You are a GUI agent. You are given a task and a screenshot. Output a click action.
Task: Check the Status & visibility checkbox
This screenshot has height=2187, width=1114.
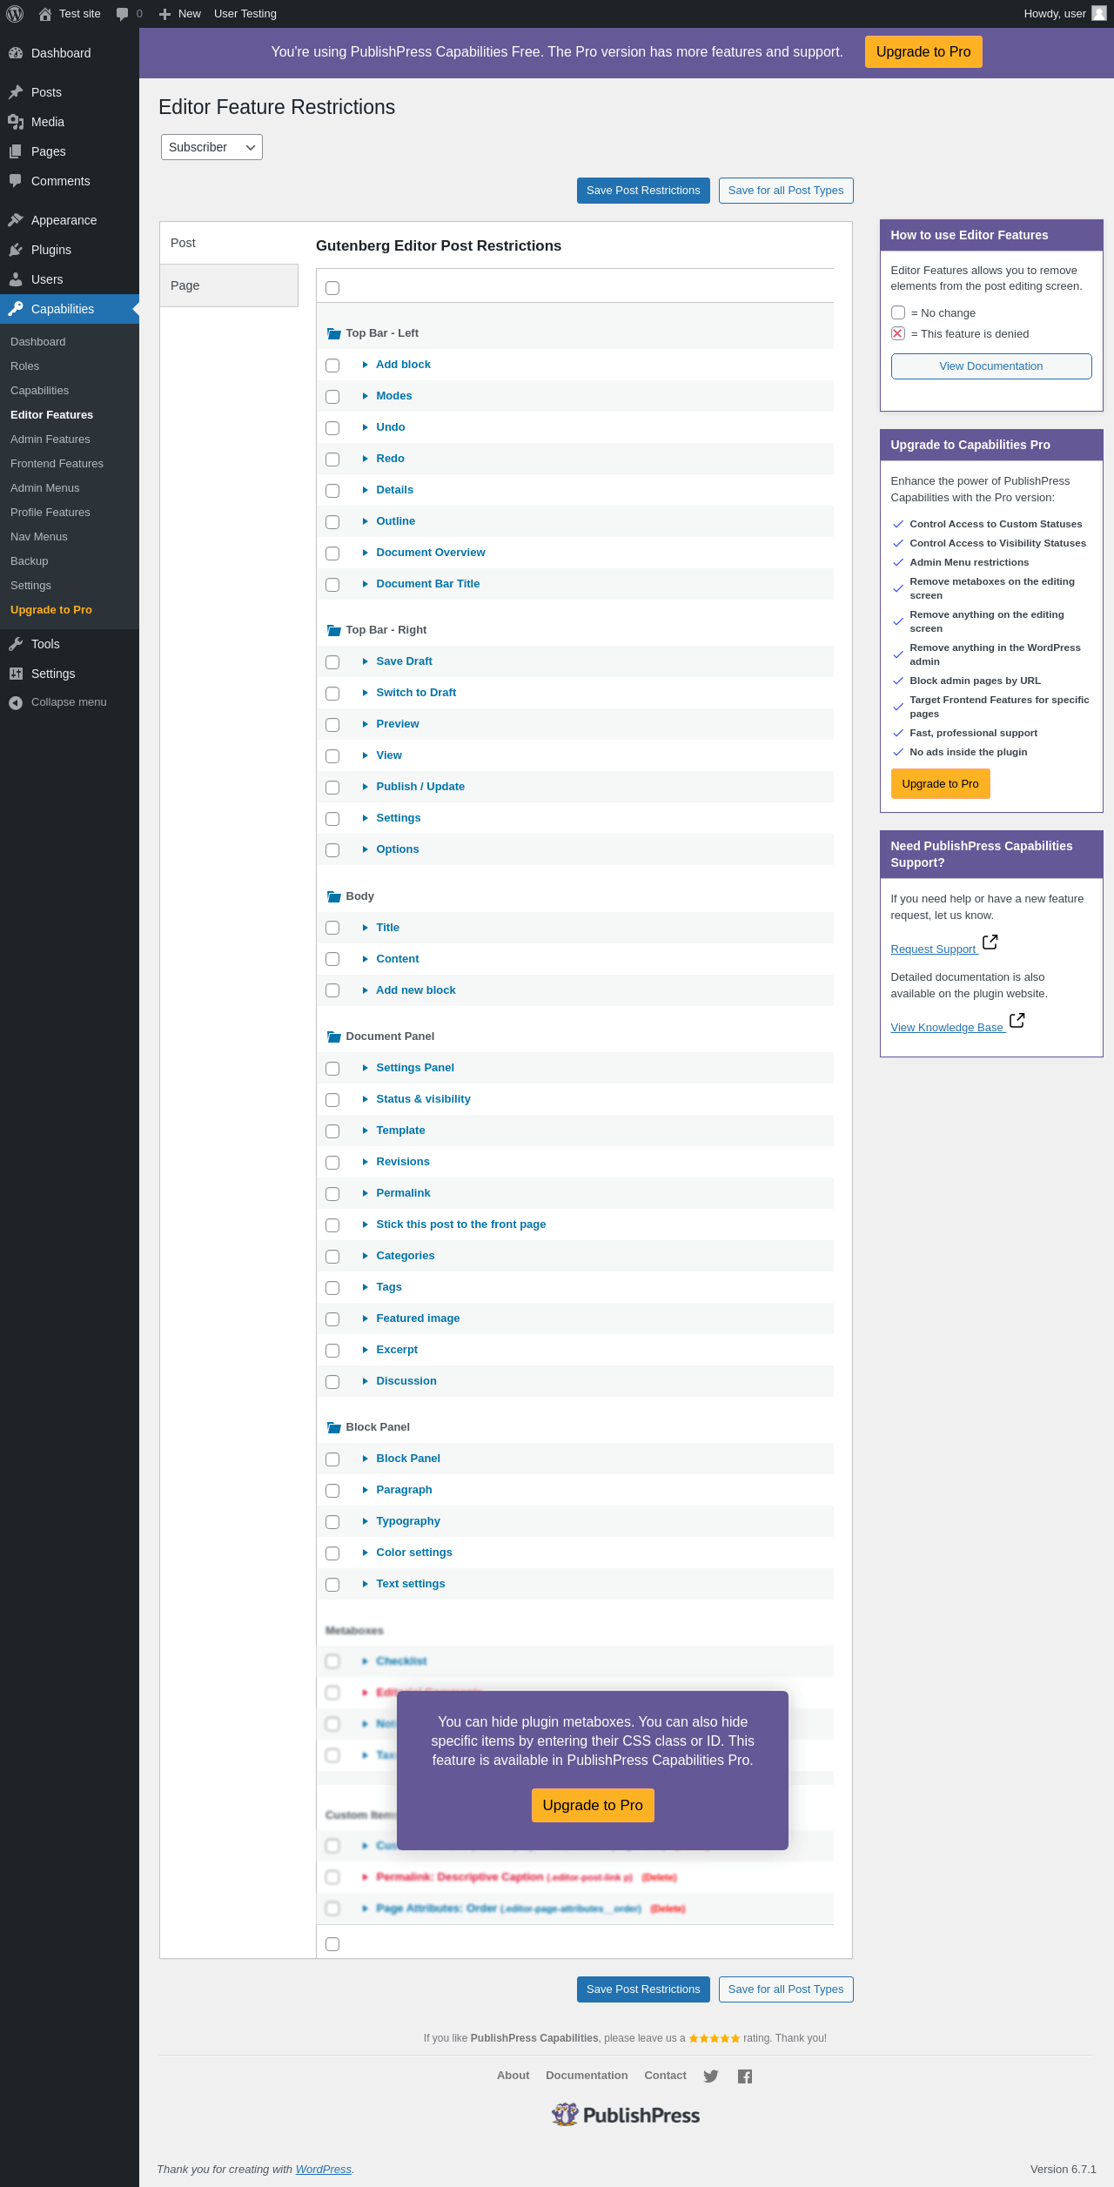[x=332, y=1100]
